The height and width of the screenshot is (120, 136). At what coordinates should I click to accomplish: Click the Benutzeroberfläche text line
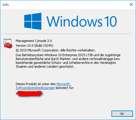tap(68, 59)
